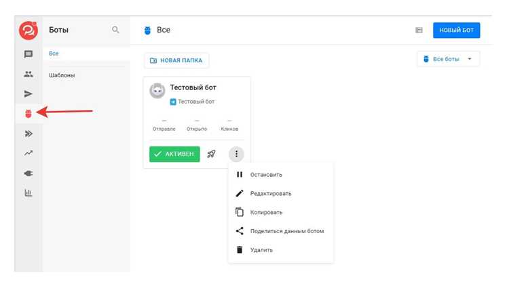This screenshot has width=509, height=286.
Task: Toggle the green АКТИВЕН status button
Action: (x=174, y=154)
